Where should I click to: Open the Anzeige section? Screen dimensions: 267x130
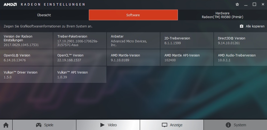click(172, 125)
